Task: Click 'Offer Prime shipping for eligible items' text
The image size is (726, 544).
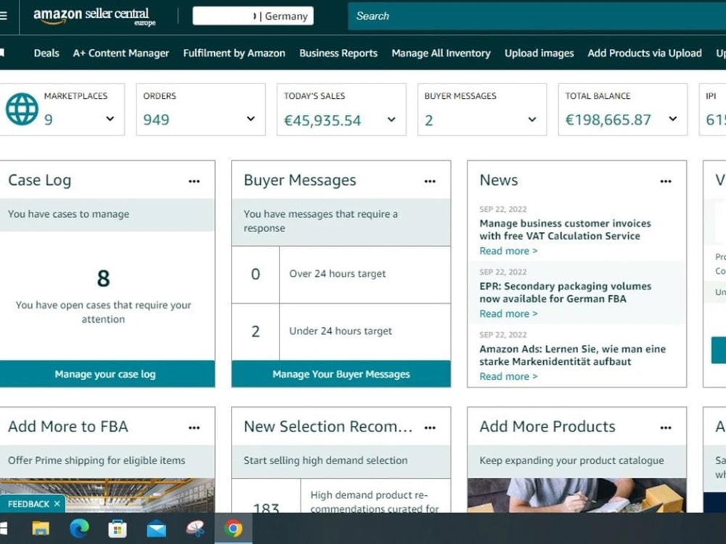Action: point(97,461)
